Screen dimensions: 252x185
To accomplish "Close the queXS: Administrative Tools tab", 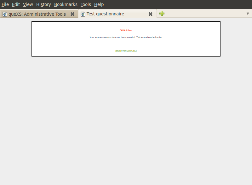I will click(72, 14).
